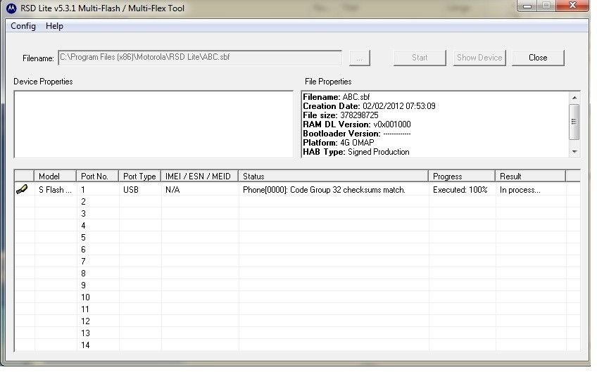Click the browse "..." file button

(360, 58)
